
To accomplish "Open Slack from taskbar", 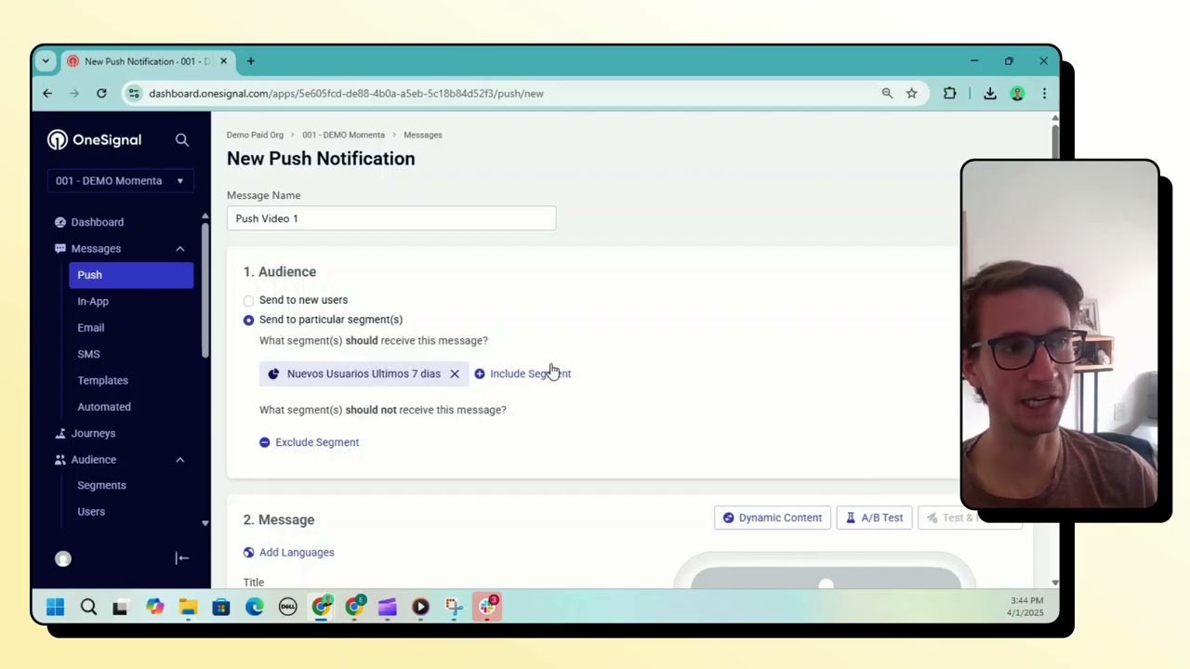I will coord(488,607).
